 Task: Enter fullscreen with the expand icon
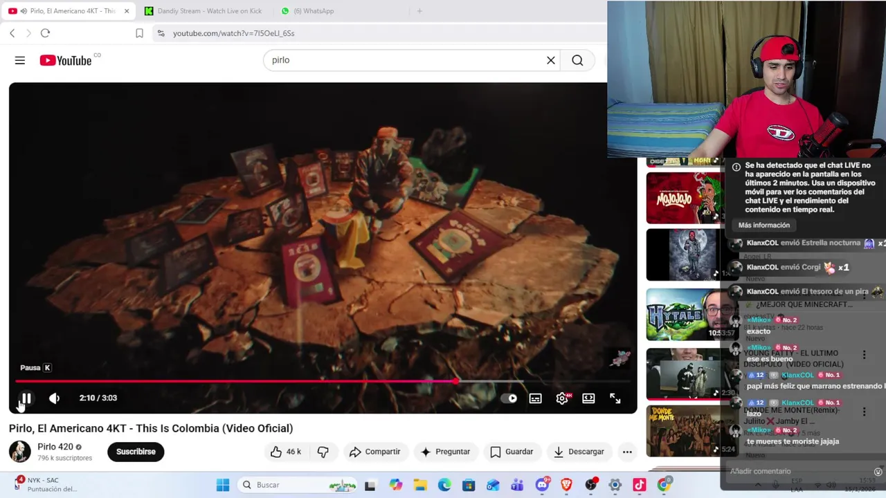click(x=615, y=398)
